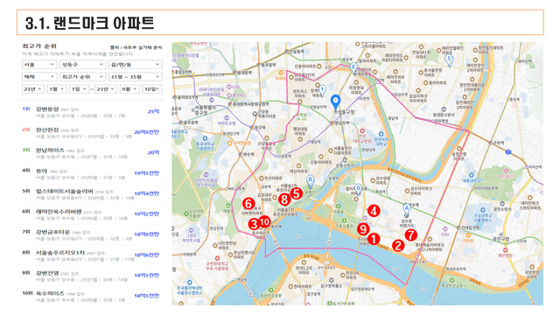Click blue numbered pin 1 on map
This screenshot has height=315, width=560.
322,90
